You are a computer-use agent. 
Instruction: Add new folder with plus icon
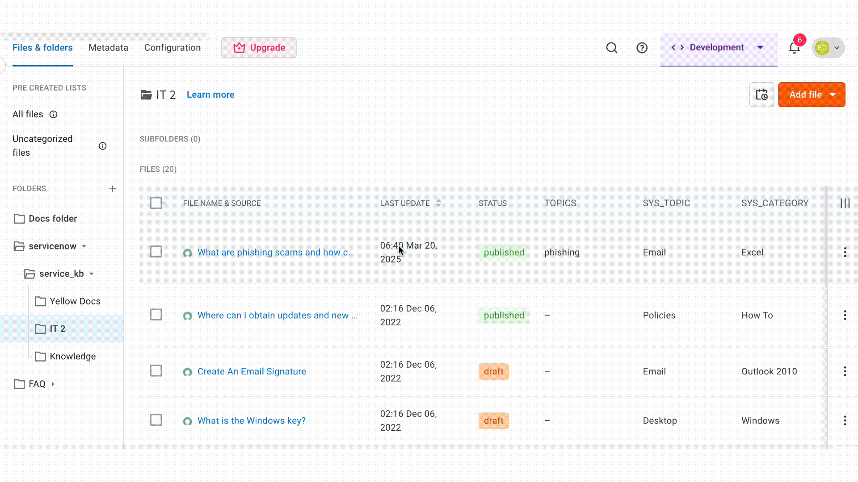(x=112, y=189)
